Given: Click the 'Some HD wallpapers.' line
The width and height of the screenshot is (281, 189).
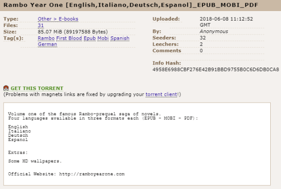Looking at the screenshot, I should pyautogui.click(x=35, y=161).
